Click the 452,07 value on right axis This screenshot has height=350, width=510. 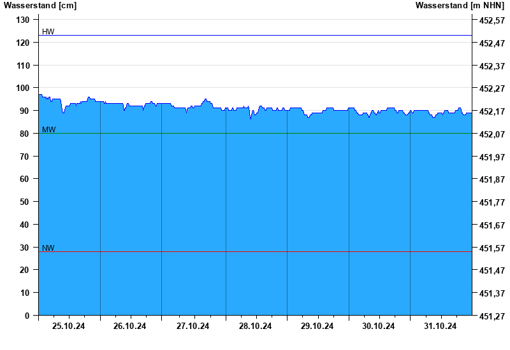click(x=492, y=134)
